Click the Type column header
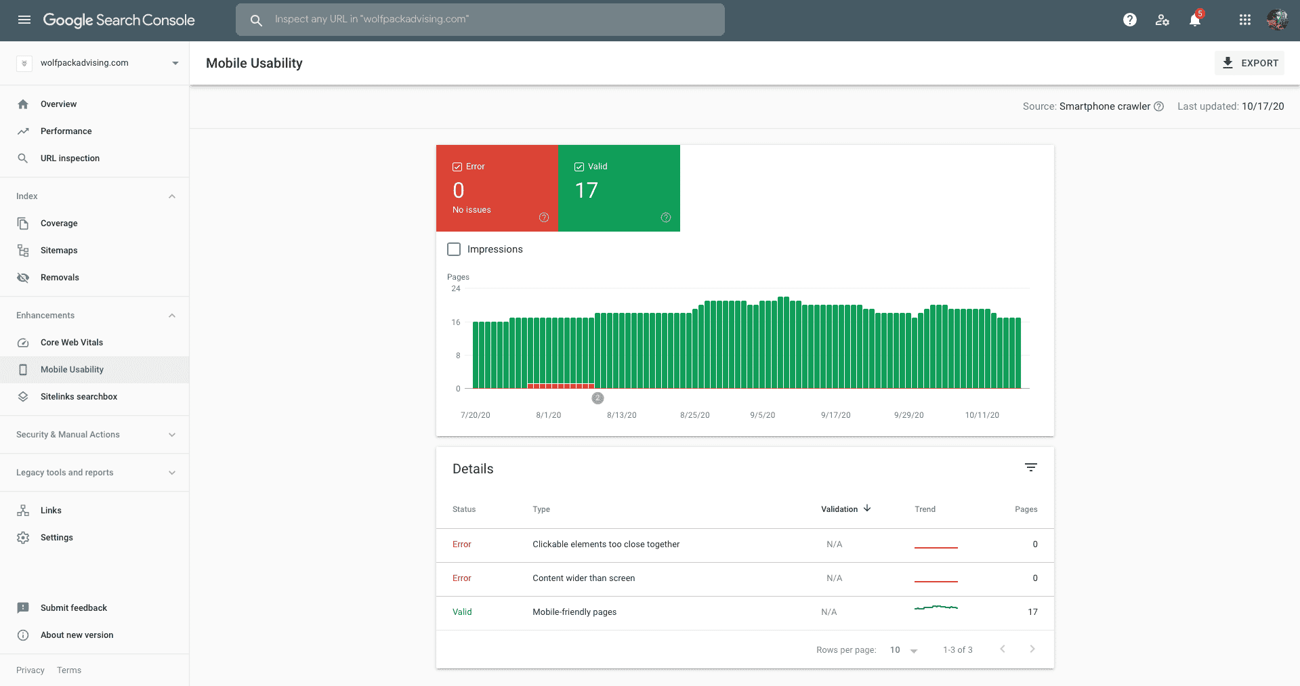The width and height of the screenshot is (1300, 686). [541, 509]
